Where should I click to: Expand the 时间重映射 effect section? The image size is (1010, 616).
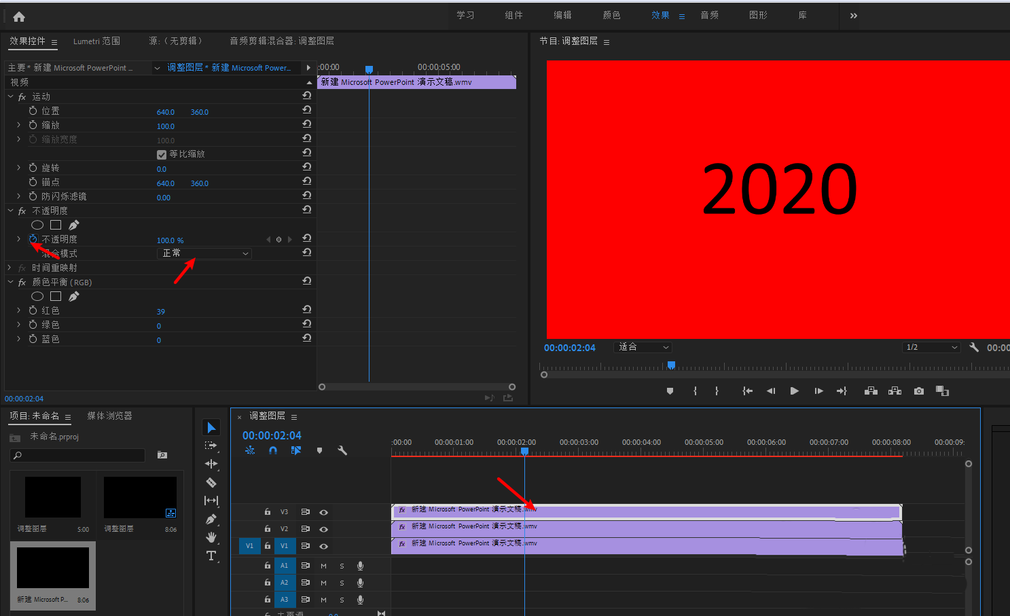pos(10,268)
